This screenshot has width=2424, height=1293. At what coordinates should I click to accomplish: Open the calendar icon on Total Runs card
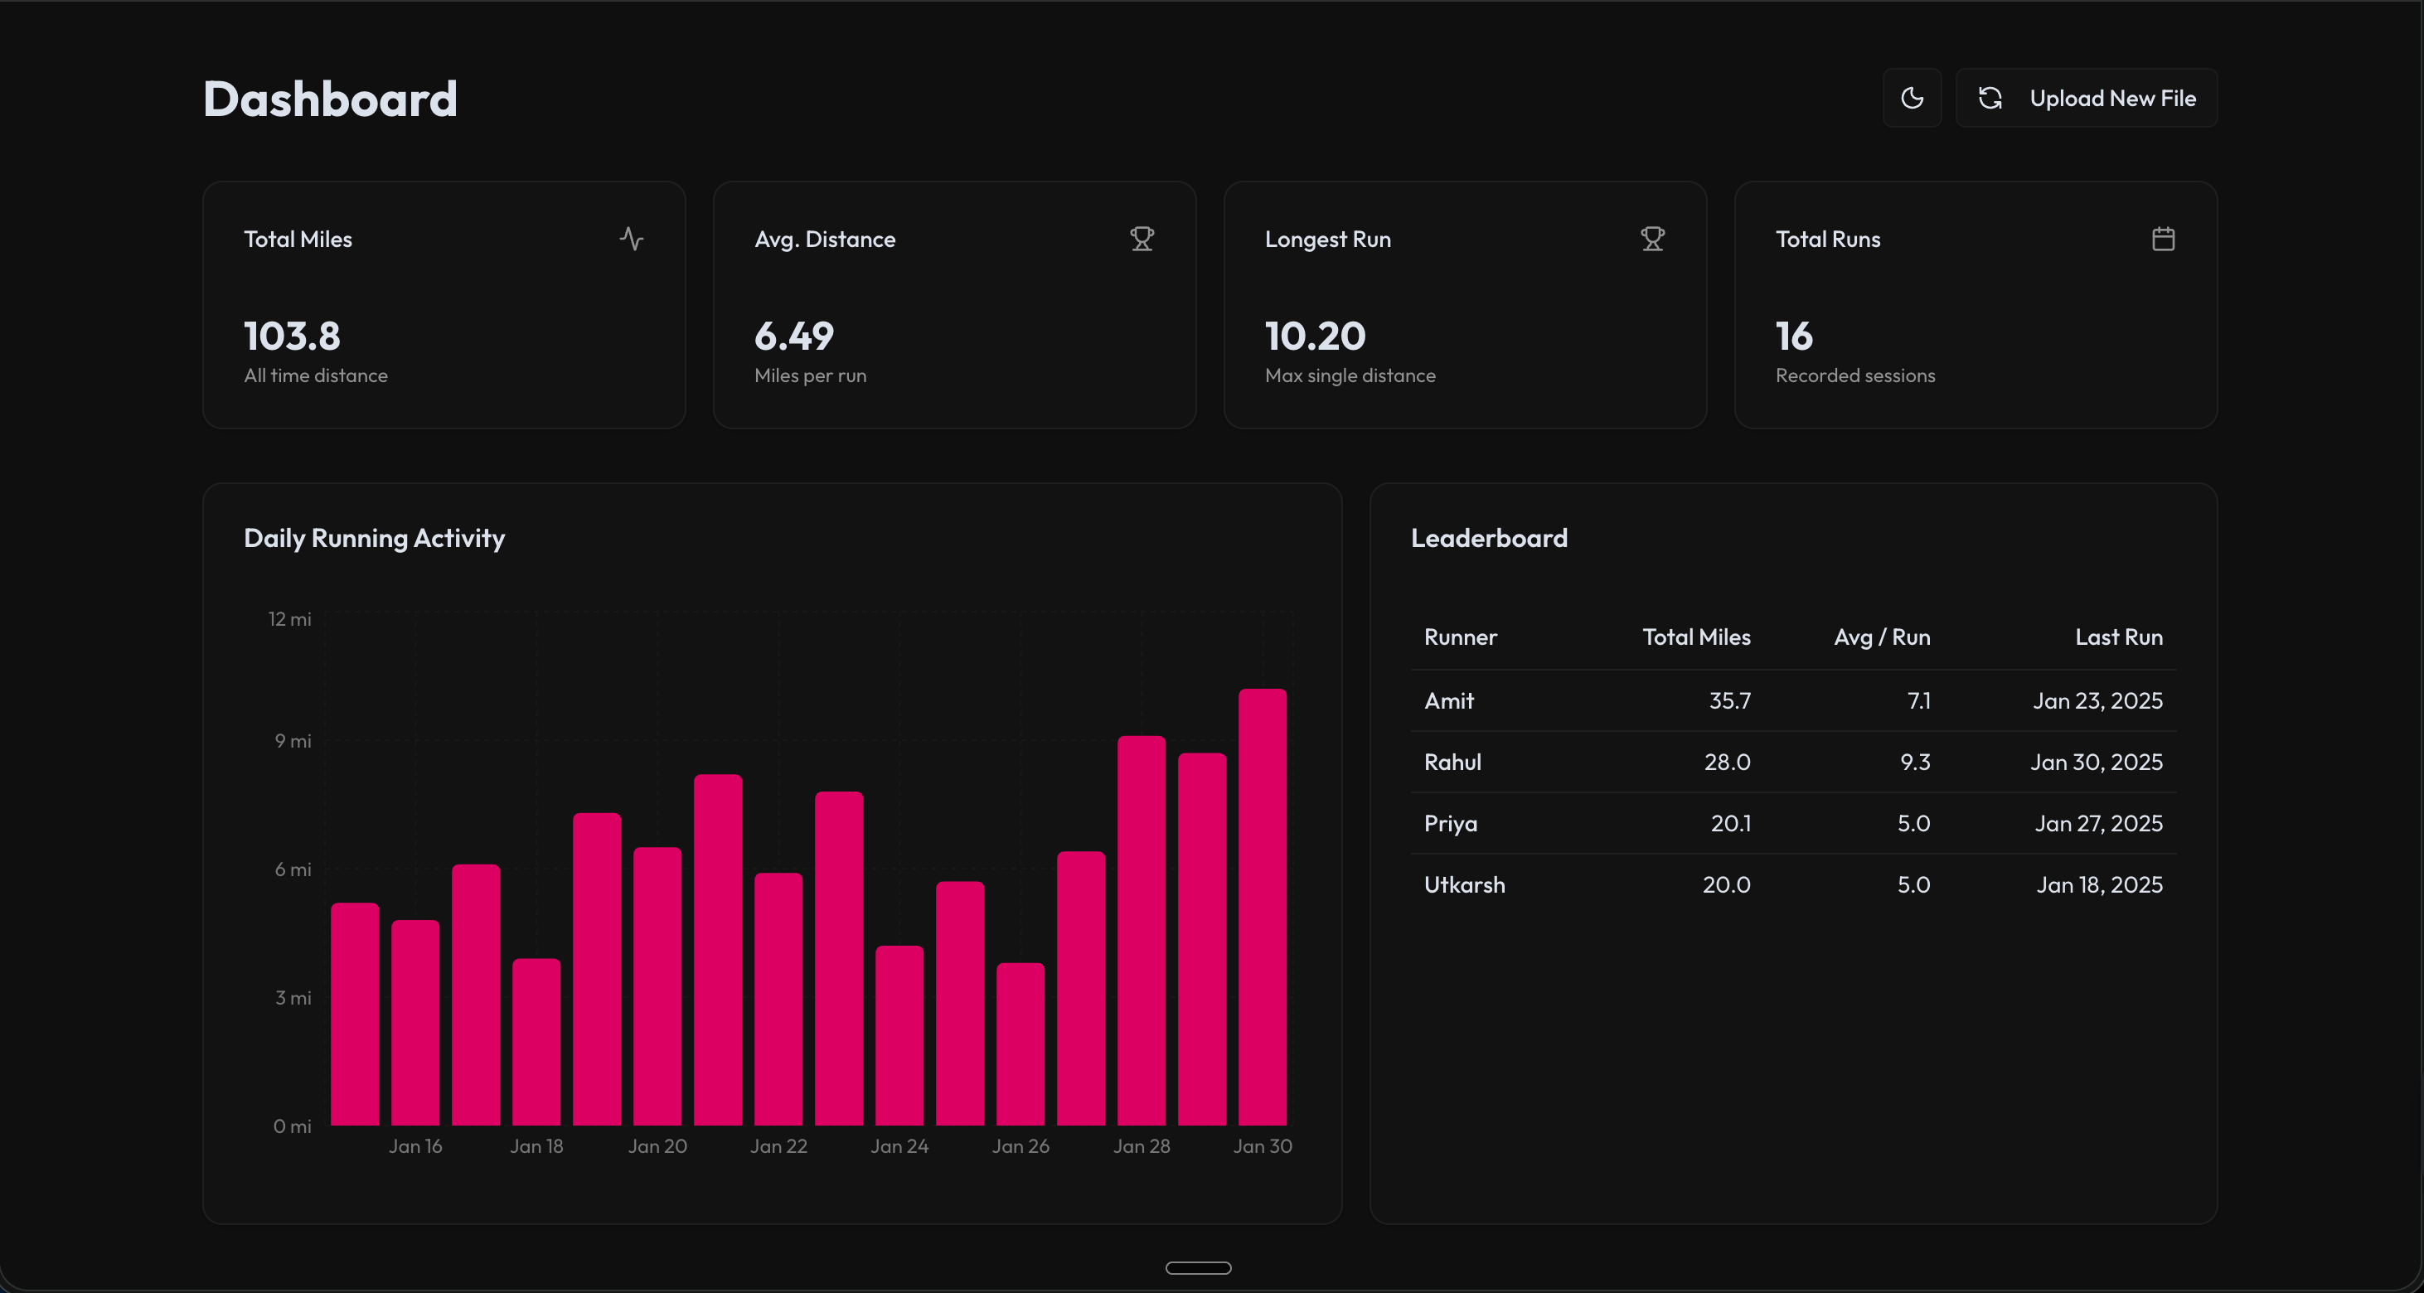[2164, 239]
